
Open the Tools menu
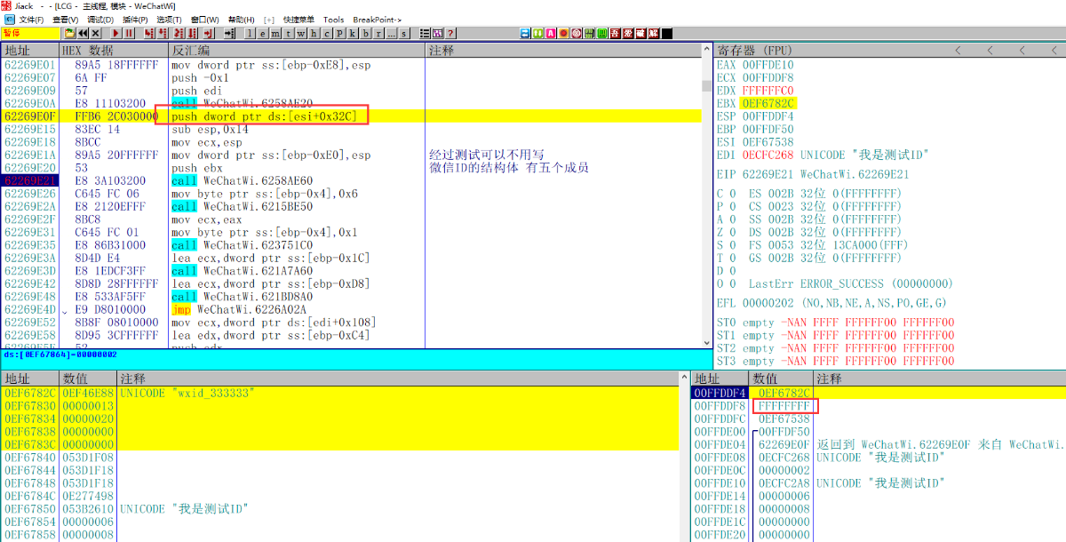(x=334, y=20)
